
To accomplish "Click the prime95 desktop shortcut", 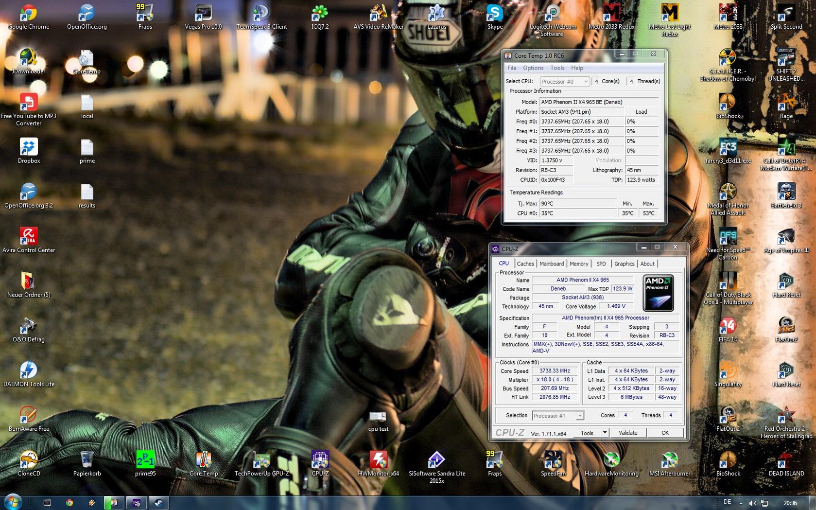I will point(145,464).
